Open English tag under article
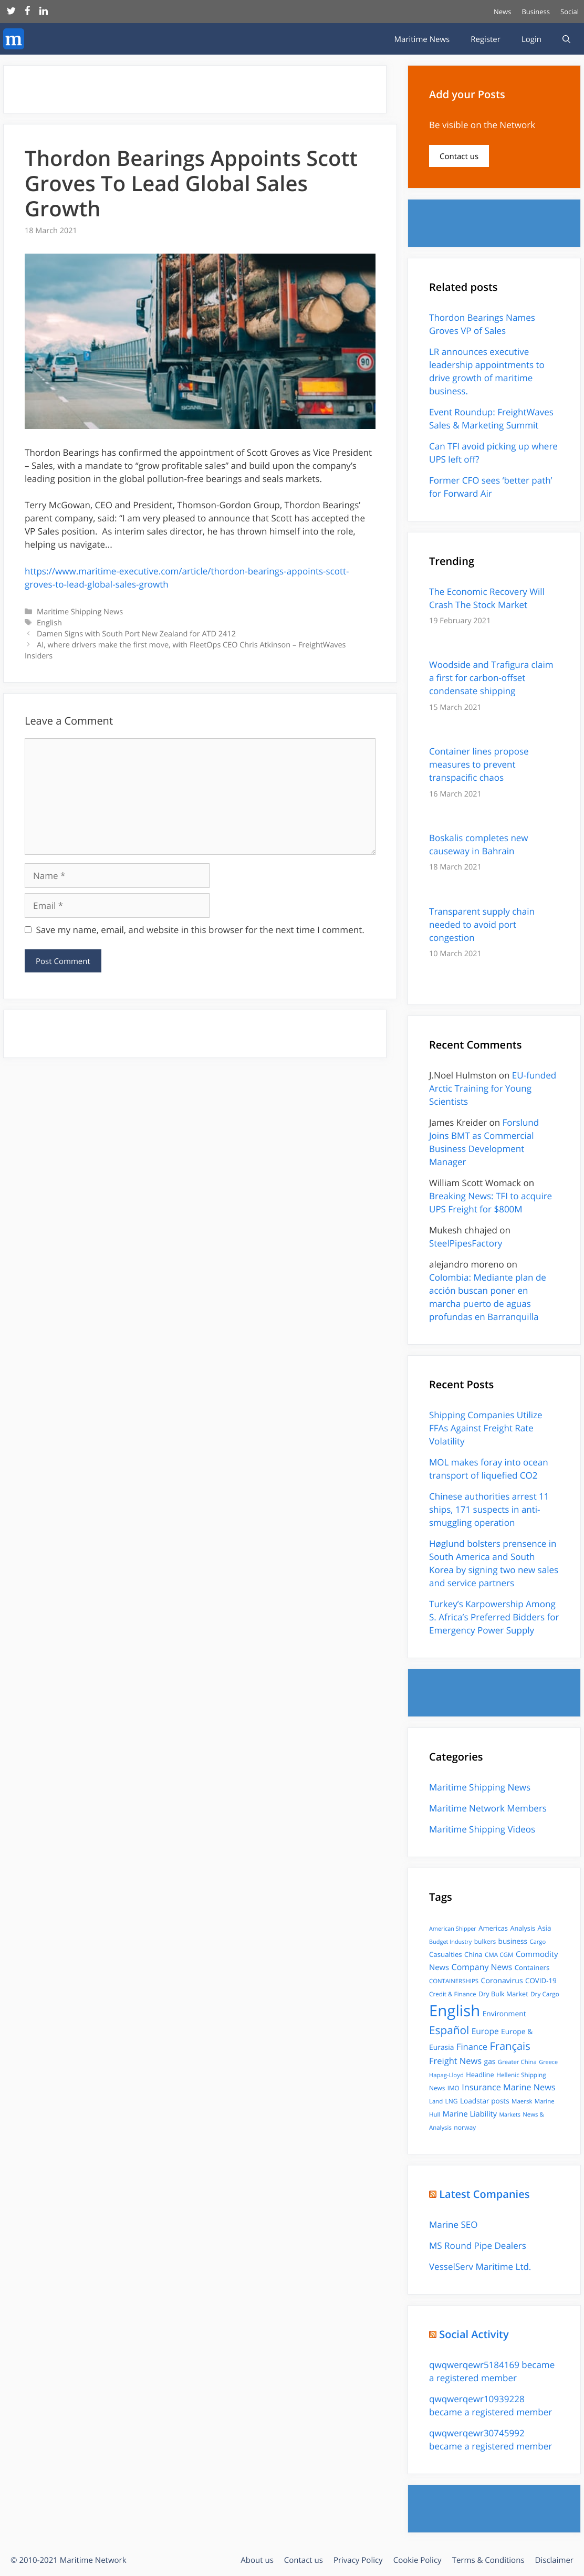The image size is (584, 2576). tap(49, 622)
